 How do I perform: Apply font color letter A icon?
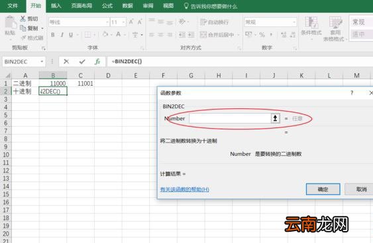point(118,34)
